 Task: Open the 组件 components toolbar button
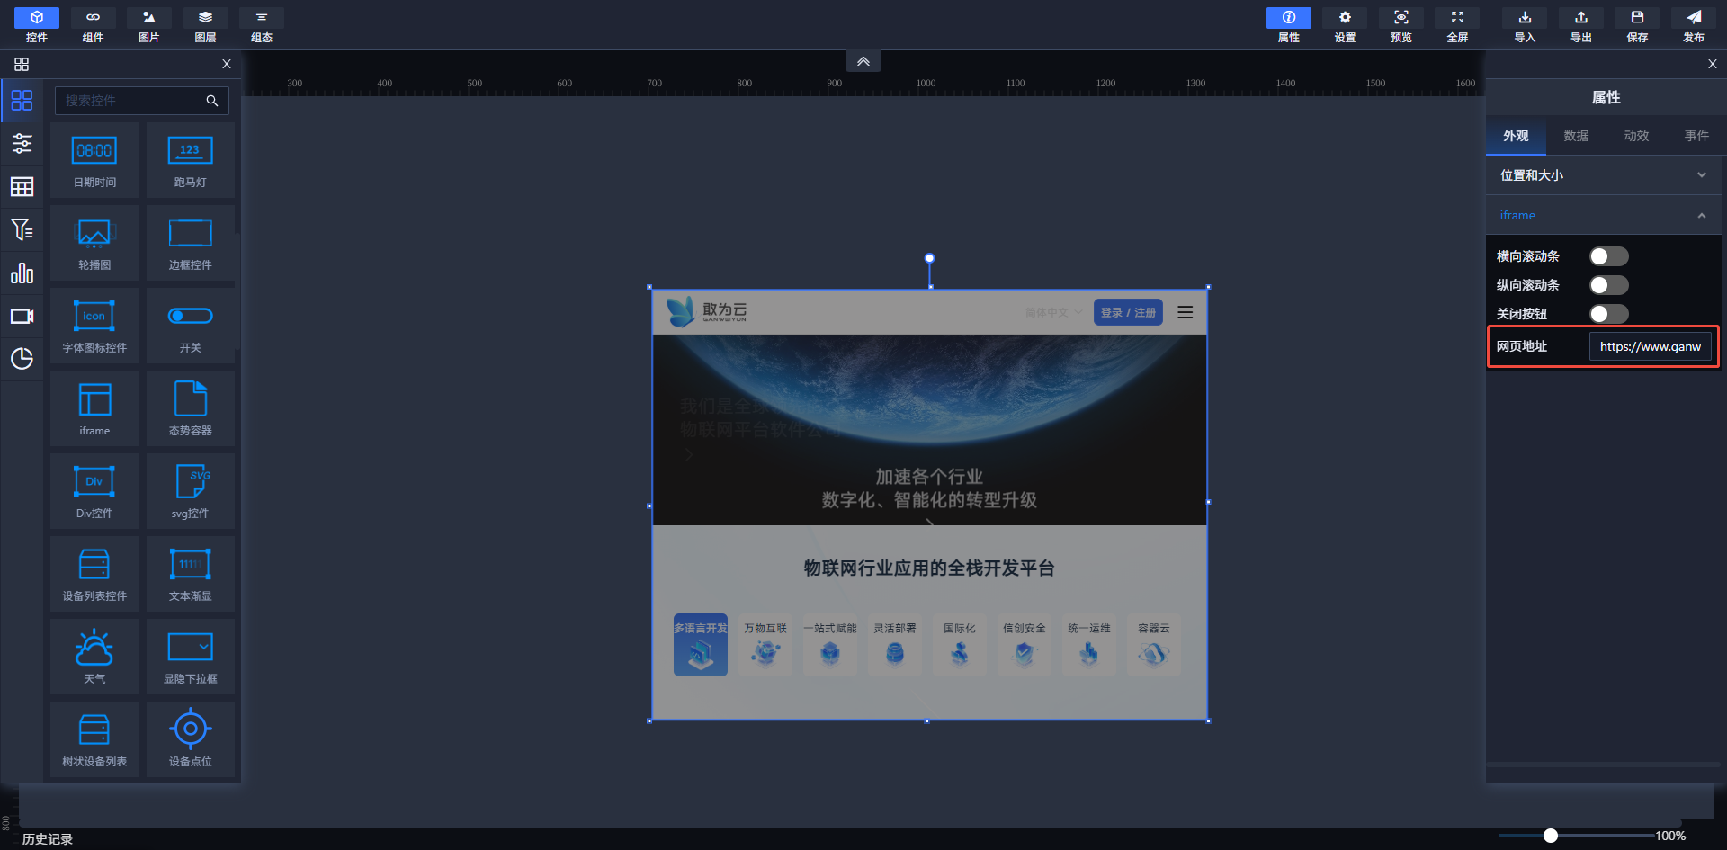click(93, 25)
